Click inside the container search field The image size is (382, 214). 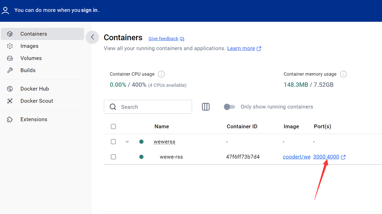(x=148, y=107)
